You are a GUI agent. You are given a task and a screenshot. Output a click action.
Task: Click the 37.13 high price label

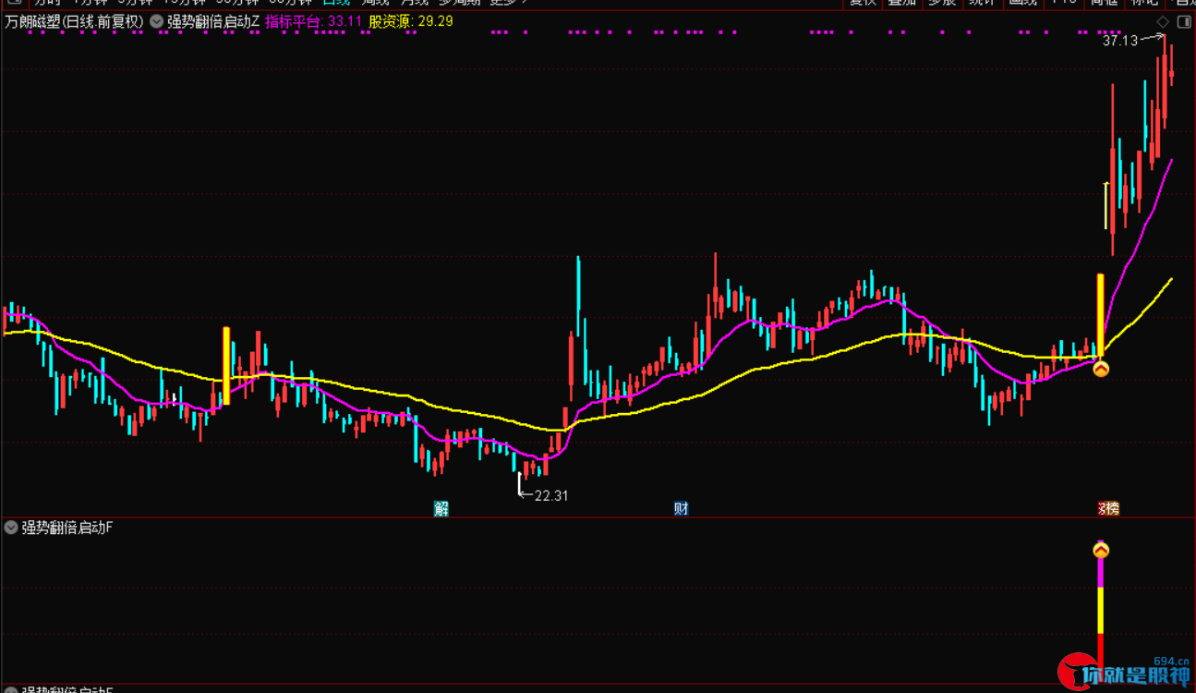(1120, 41)
